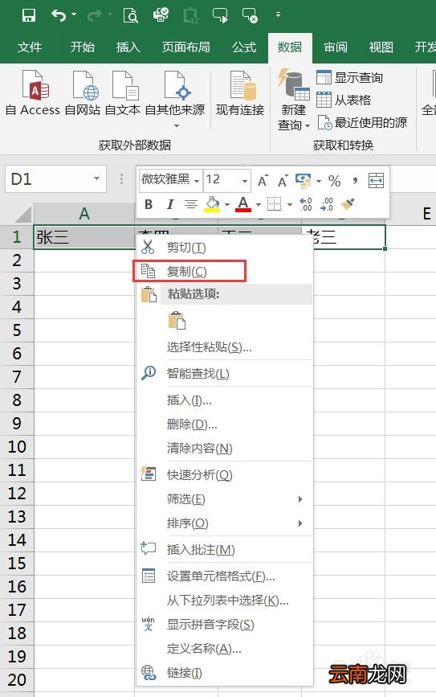Choose 快速分析(Q) menu item
The width and height of the screenshot is (436, 697).
(x=224, y=475)
